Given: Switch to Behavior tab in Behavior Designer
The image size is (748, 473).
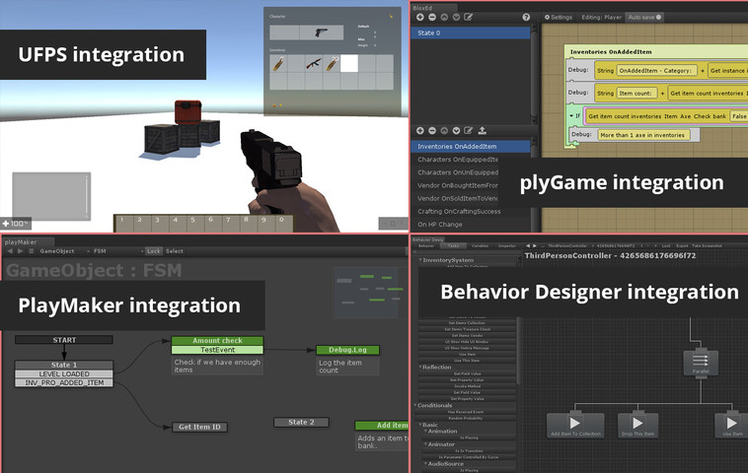Looking at the screenshot, I should coord(426,246).
